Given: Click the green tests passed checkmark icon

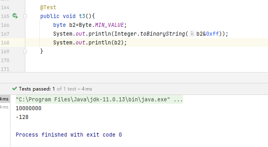Looking at the screenshot, I should click(x=14, y=89).
